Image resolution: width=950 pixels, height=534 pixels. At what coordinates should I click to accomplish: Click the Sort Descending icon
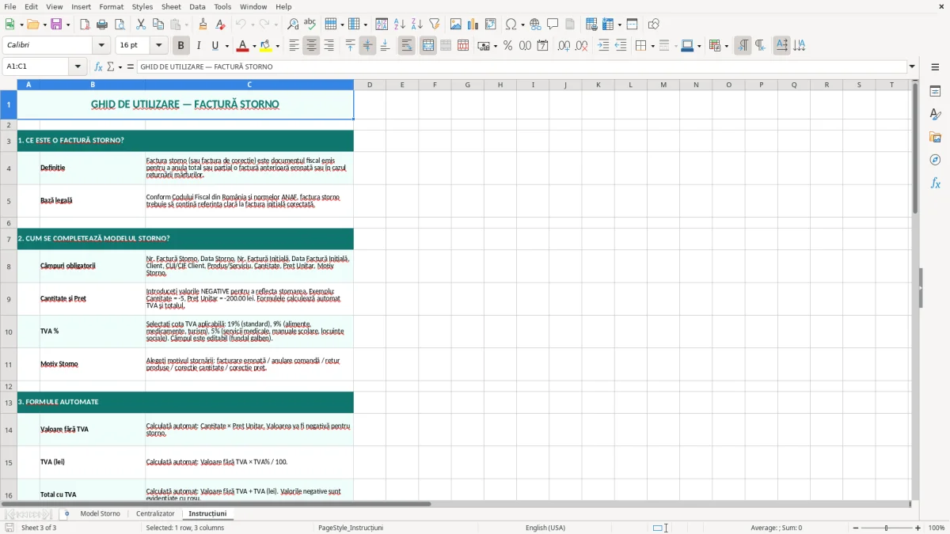(x=417, y=25)
